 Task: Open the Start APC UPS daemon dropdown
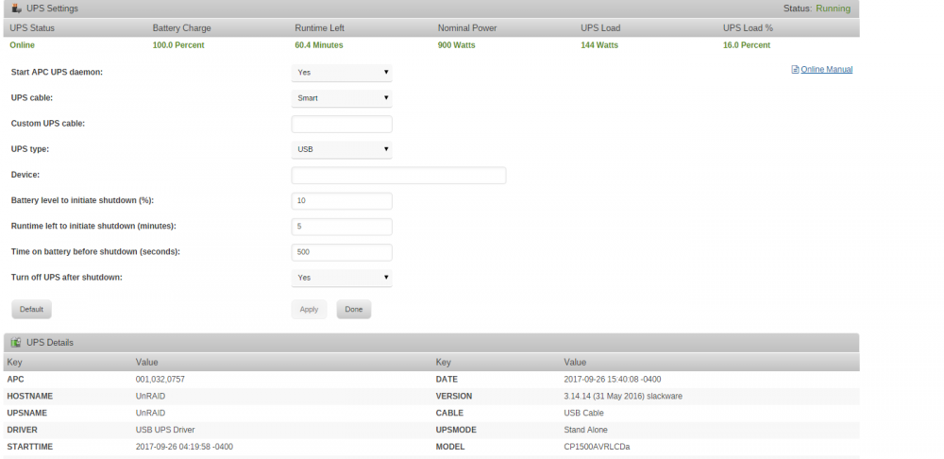[x=342, y=73]
